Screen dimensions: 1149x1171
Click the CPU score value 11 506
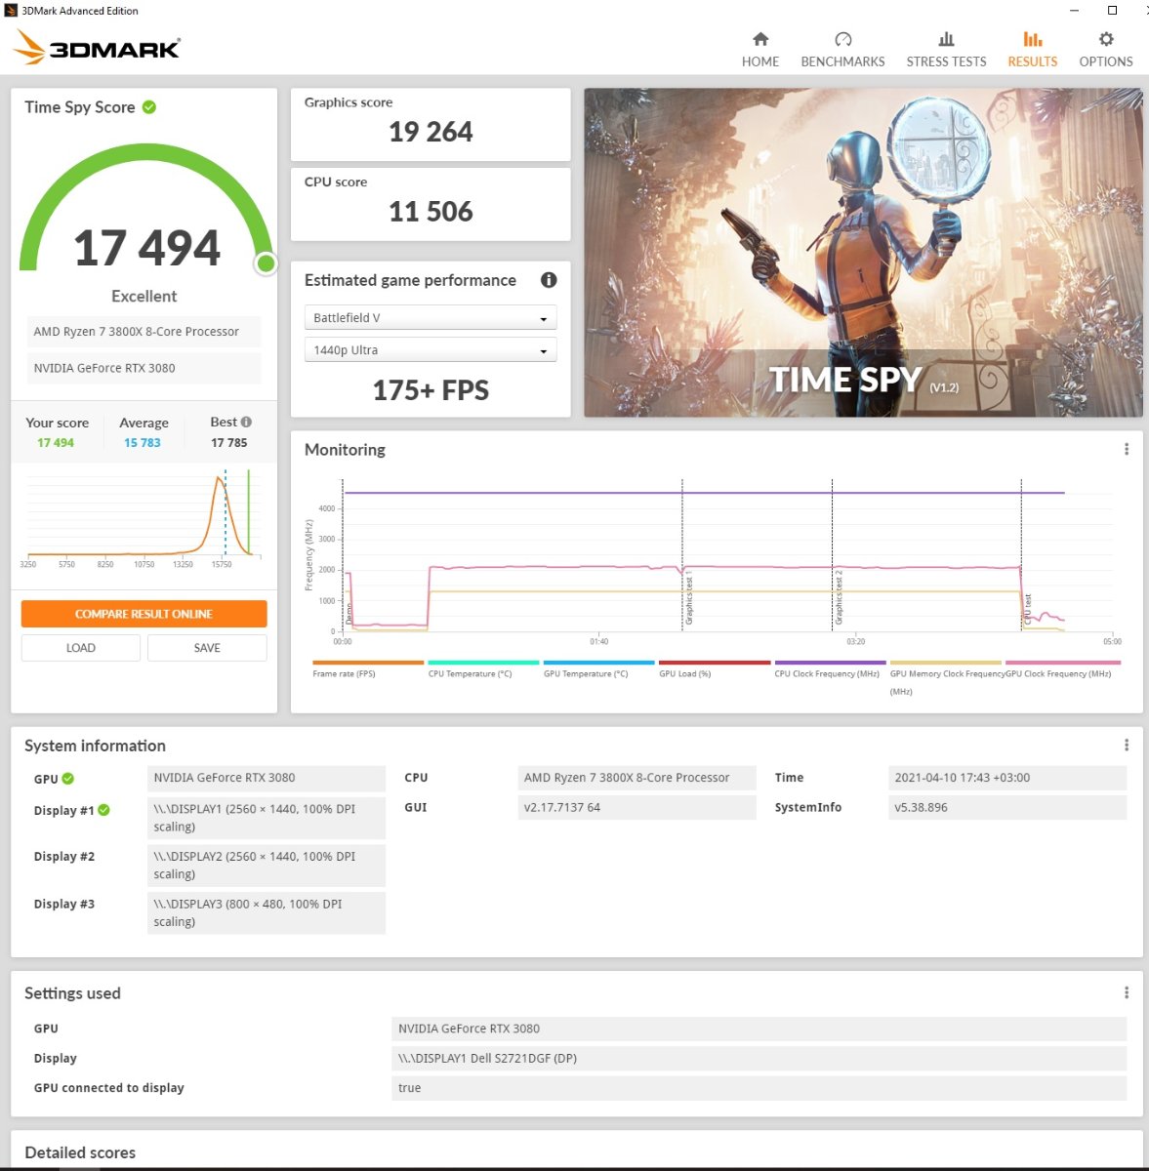point(431,212)
